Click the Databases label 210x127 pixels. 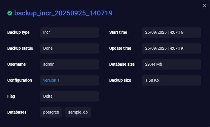pos(17,112)
